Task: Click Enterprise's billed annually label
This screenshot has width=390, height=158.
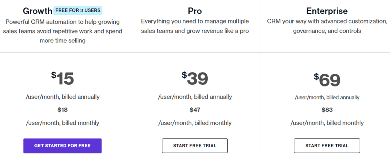Action: tap(327, 98)
